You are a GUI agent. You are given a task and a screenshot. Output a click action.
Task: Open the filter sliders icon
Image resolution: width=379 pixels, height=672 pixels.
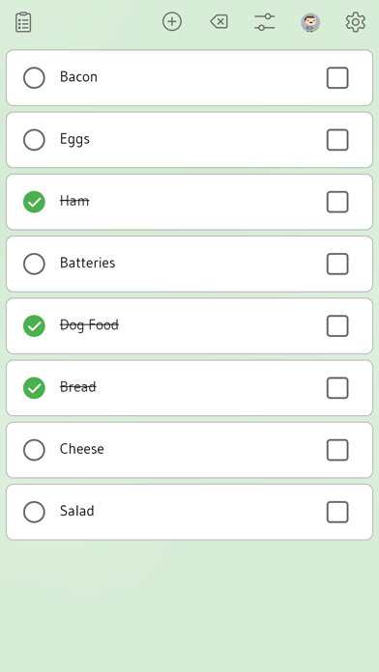[x=265, y=22]
